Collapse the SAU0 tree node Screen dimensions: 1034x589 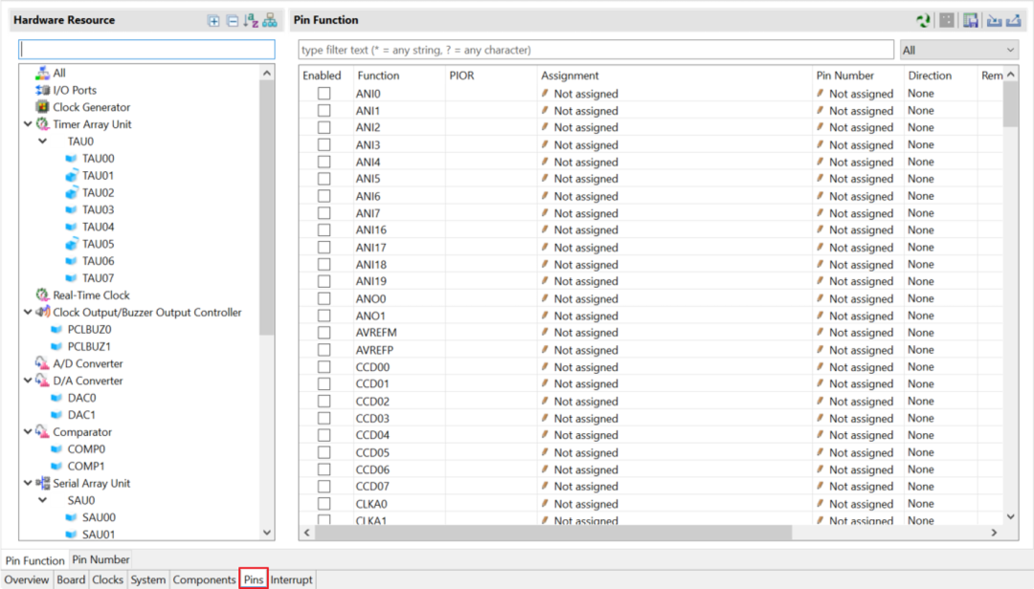(42, 500)
